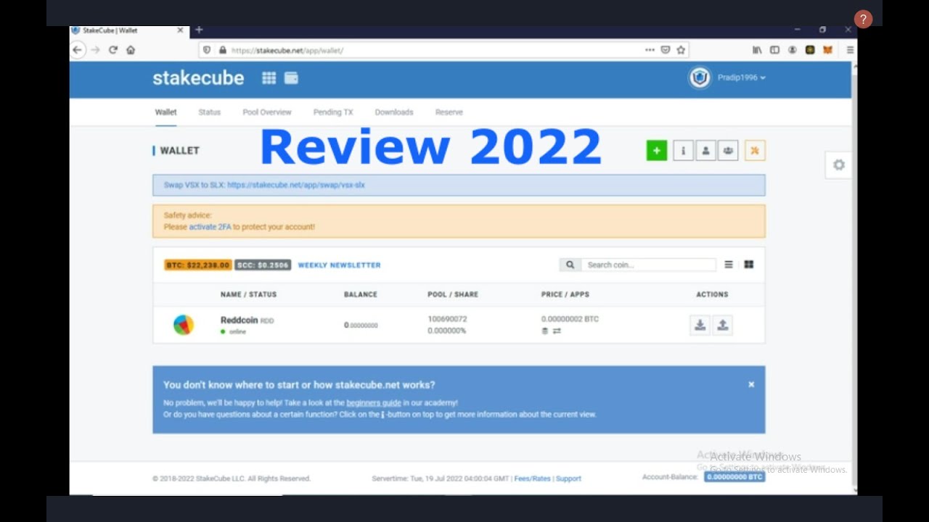The image size is (929, 522).
Task: Open the Pending TX tab
Action: 333,112
